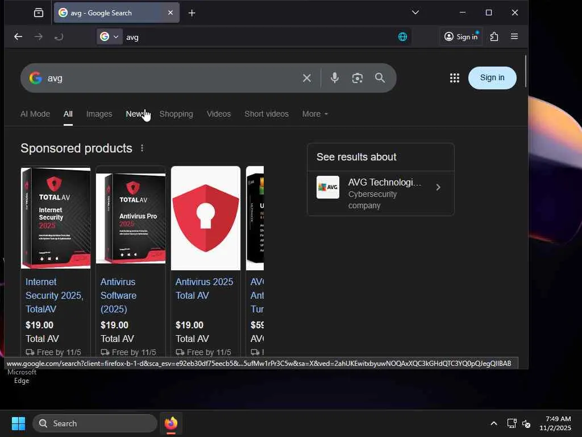Viewport: 582px width, 437px height.
Task: Click the blue Google Sign in button
Action: 492,77
